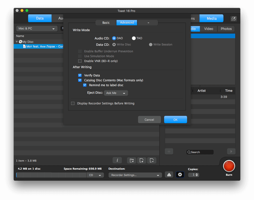Open the Mac & PC format dropdown
Viewport: 254px width, 200px height.
coord(37,29)
